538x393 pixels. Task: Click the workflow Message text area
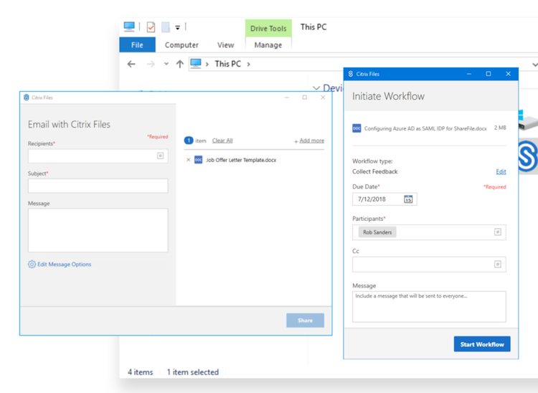tap(429, 306)
